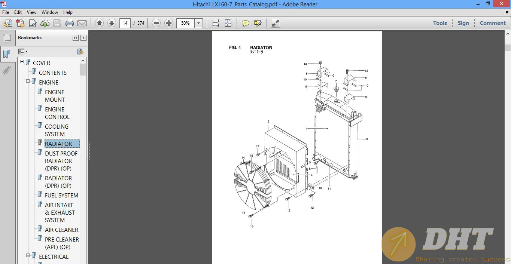The image size is (511, 264).
Task: Select the ENGINE CONTROL bookmark
Action: pos(57,113)
